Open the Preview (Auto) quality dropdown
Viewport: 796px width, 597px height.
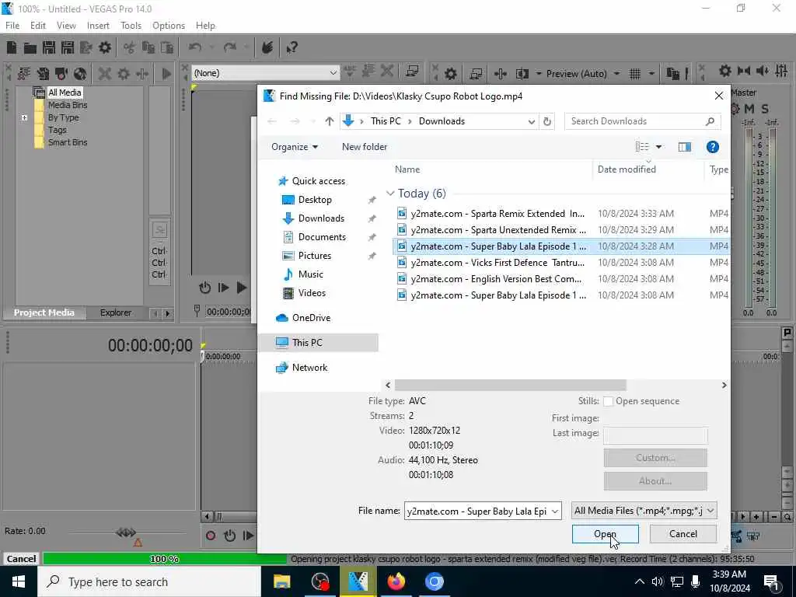[583, 74]
